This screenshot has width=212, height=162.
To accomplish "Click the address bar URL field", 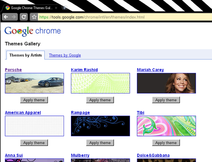I will tap(125, 17).
